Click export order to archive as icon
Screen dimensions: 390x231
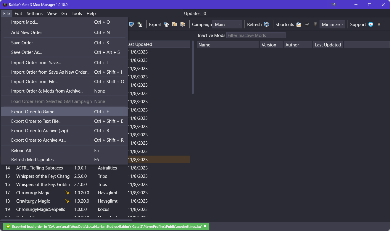[x=183, y=24]
